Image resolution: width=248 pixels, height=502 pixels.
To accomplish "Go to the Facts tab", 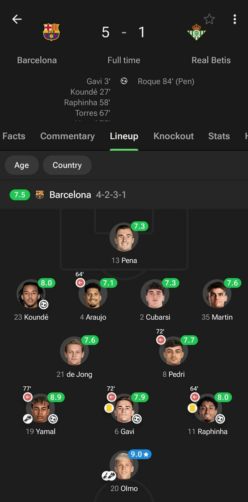I will click(14, 136).
